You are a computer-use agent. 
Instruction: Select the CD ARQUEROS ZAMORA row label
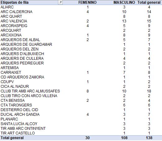[x=22, y=77]
